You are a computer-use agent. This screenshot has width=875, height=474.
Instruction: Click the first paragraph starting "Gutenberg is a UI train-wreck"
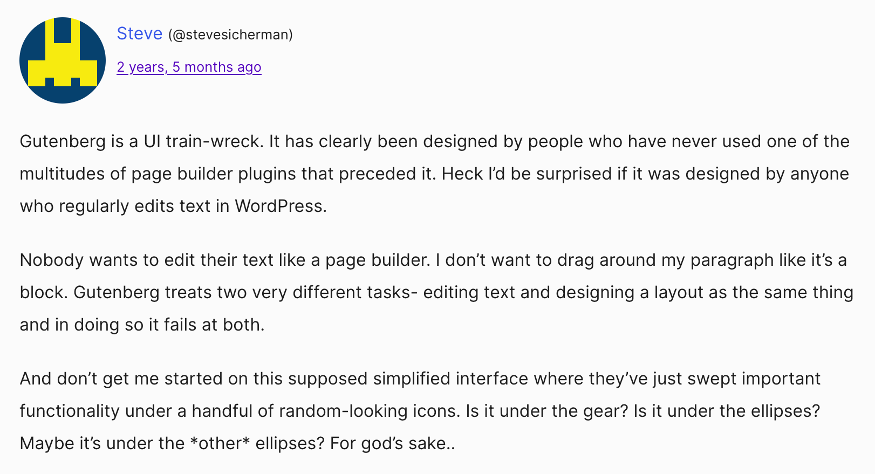click(435, 174)
